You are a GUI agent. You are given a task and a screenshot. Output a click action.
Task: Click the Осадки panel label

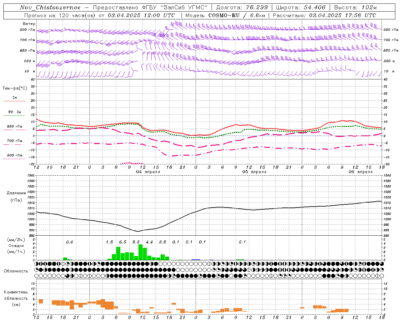click(x=16, y=246)
